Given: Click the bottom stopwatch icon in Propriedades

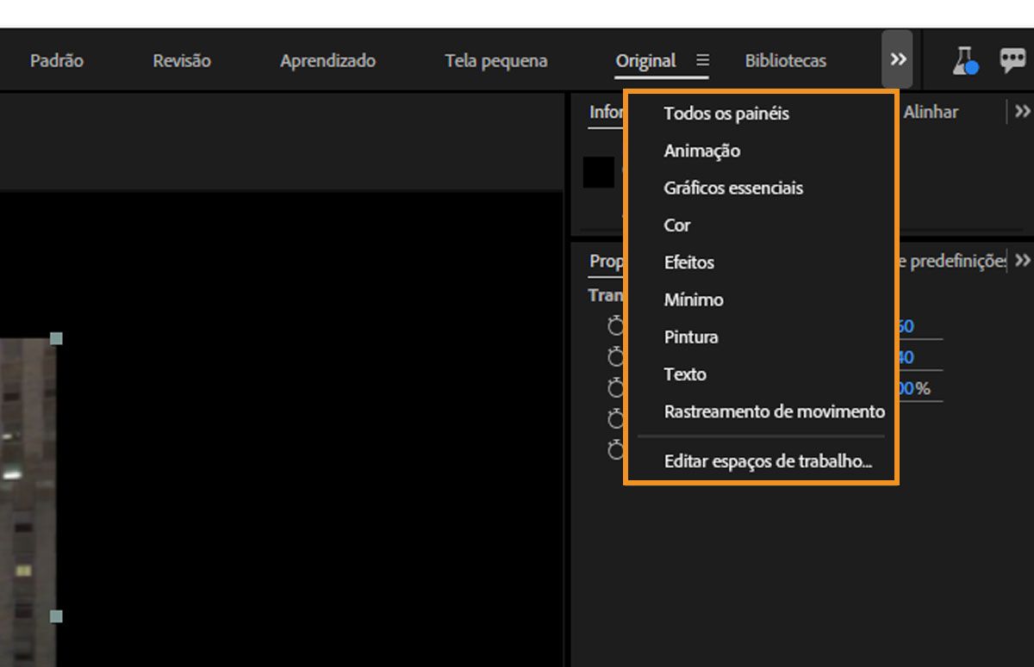Looking at the screenshot, I should [x=614, y=449].
